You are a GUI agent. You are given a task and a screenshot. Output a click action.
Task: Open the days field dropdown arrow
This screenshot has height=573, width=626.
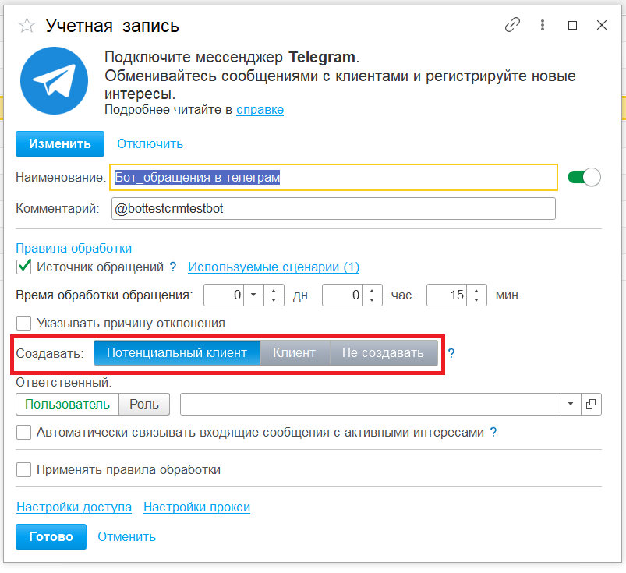point(253,295)
